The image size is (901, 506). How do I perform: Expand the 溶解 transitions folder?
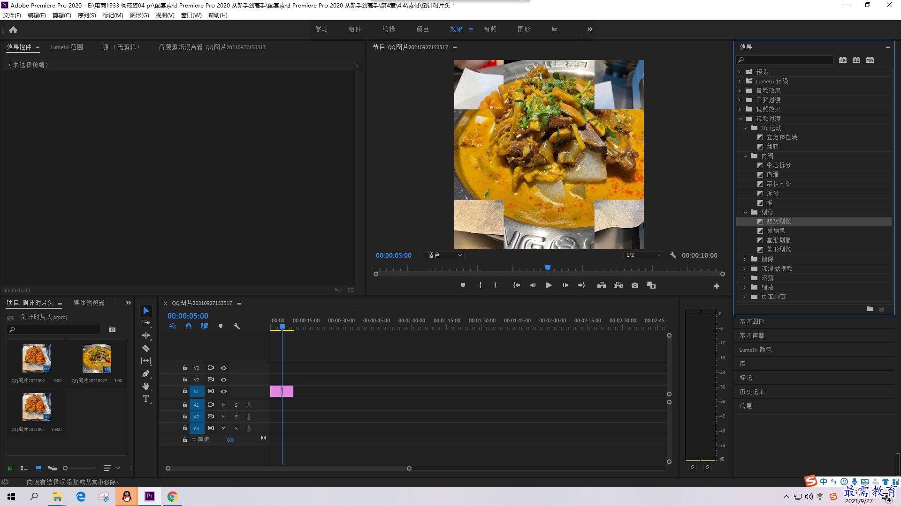745,278
